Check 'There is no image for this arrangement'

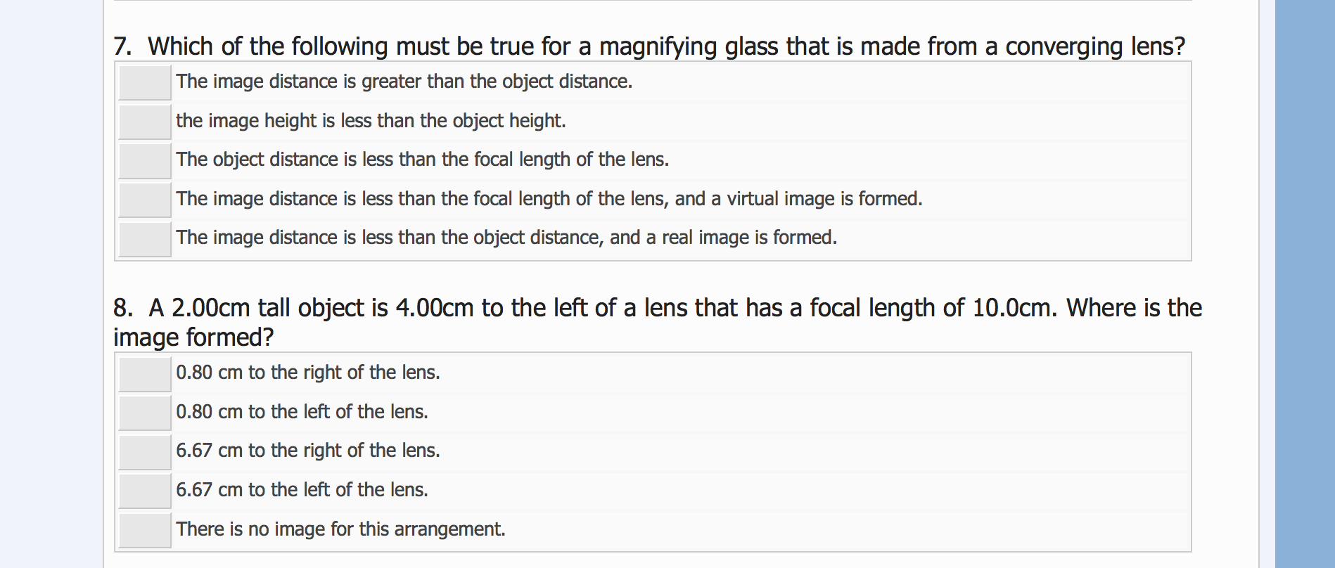tap(146, 531)
